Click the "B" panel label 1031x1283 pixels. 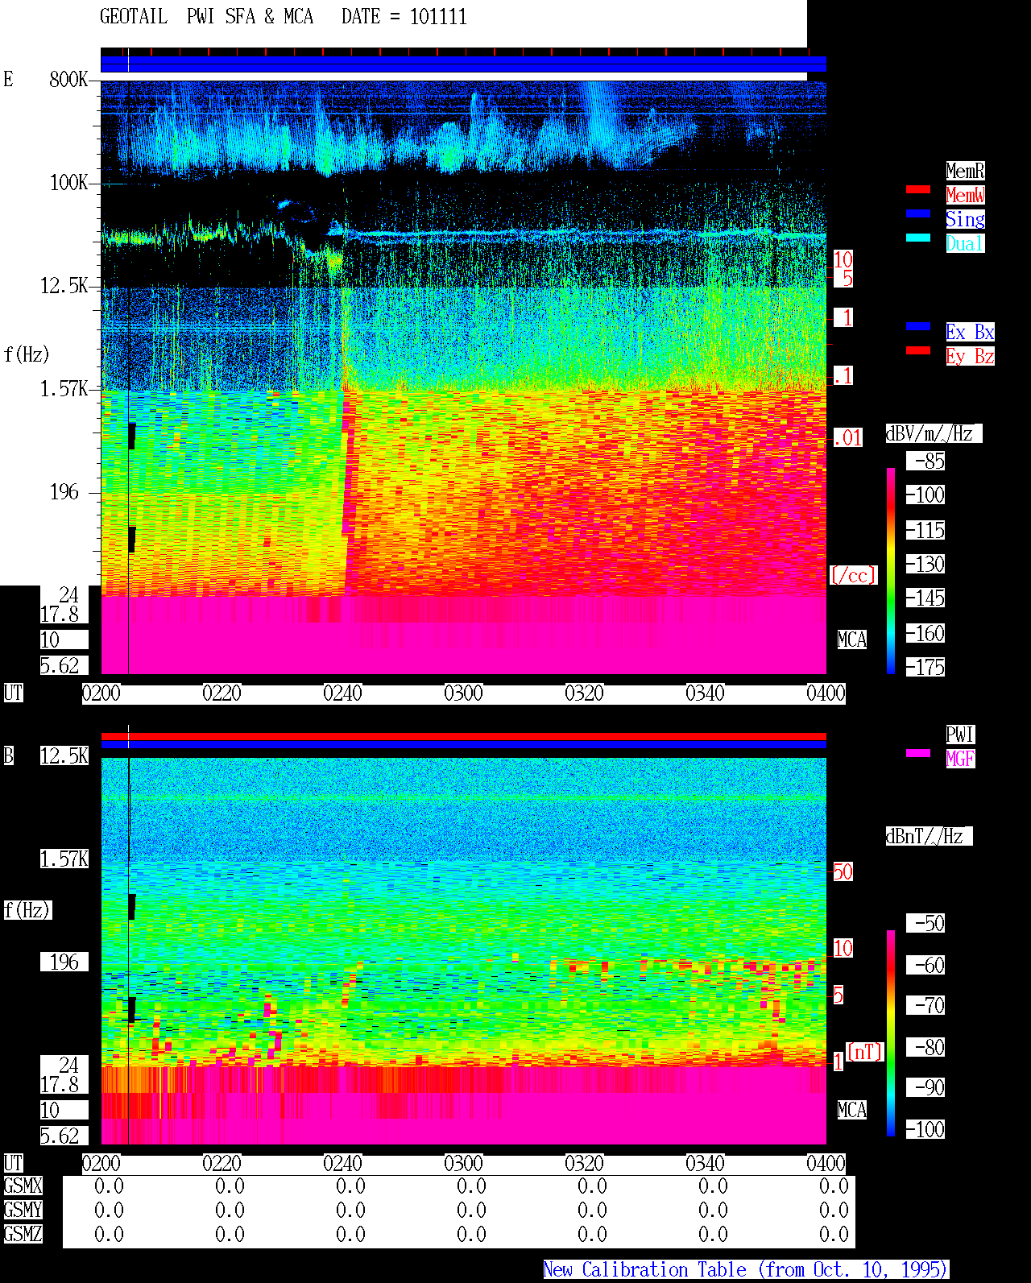pos(8,755)
